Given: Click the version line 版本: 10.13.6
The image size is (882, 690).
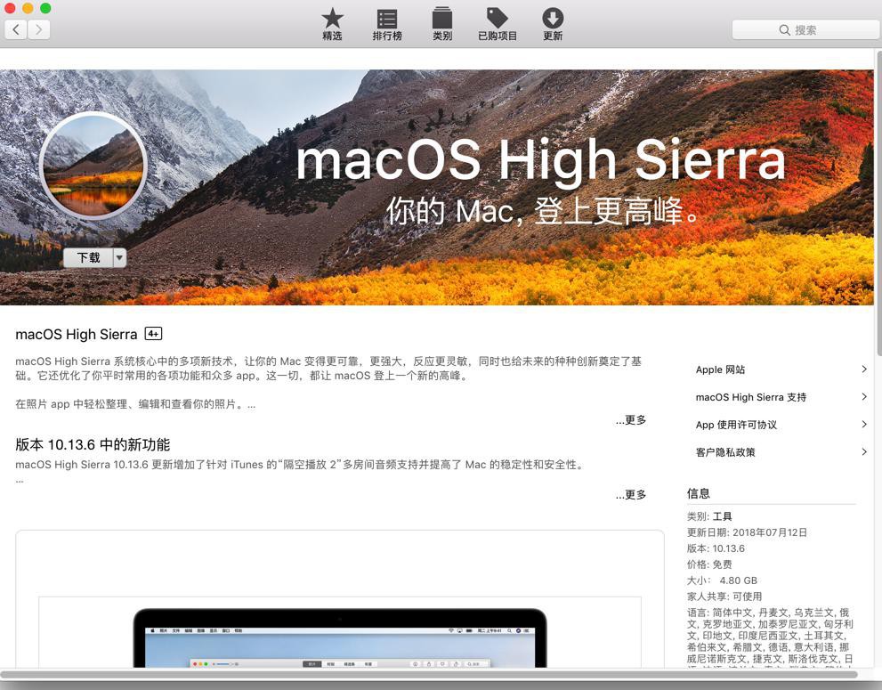Looking at the screenshot, I should pos(716,548).
